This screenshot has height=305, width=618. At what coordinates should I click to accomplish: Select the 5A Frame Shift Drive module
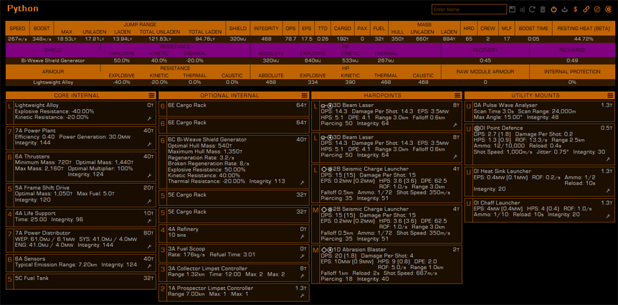click(81, 195)
